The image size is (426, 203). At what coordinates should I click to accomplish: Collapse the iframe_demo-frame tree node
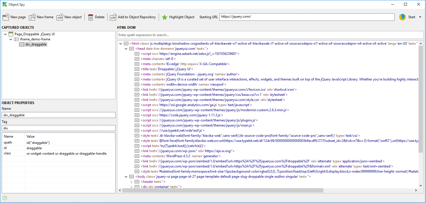pyautogui.click(x=11, y=39)
